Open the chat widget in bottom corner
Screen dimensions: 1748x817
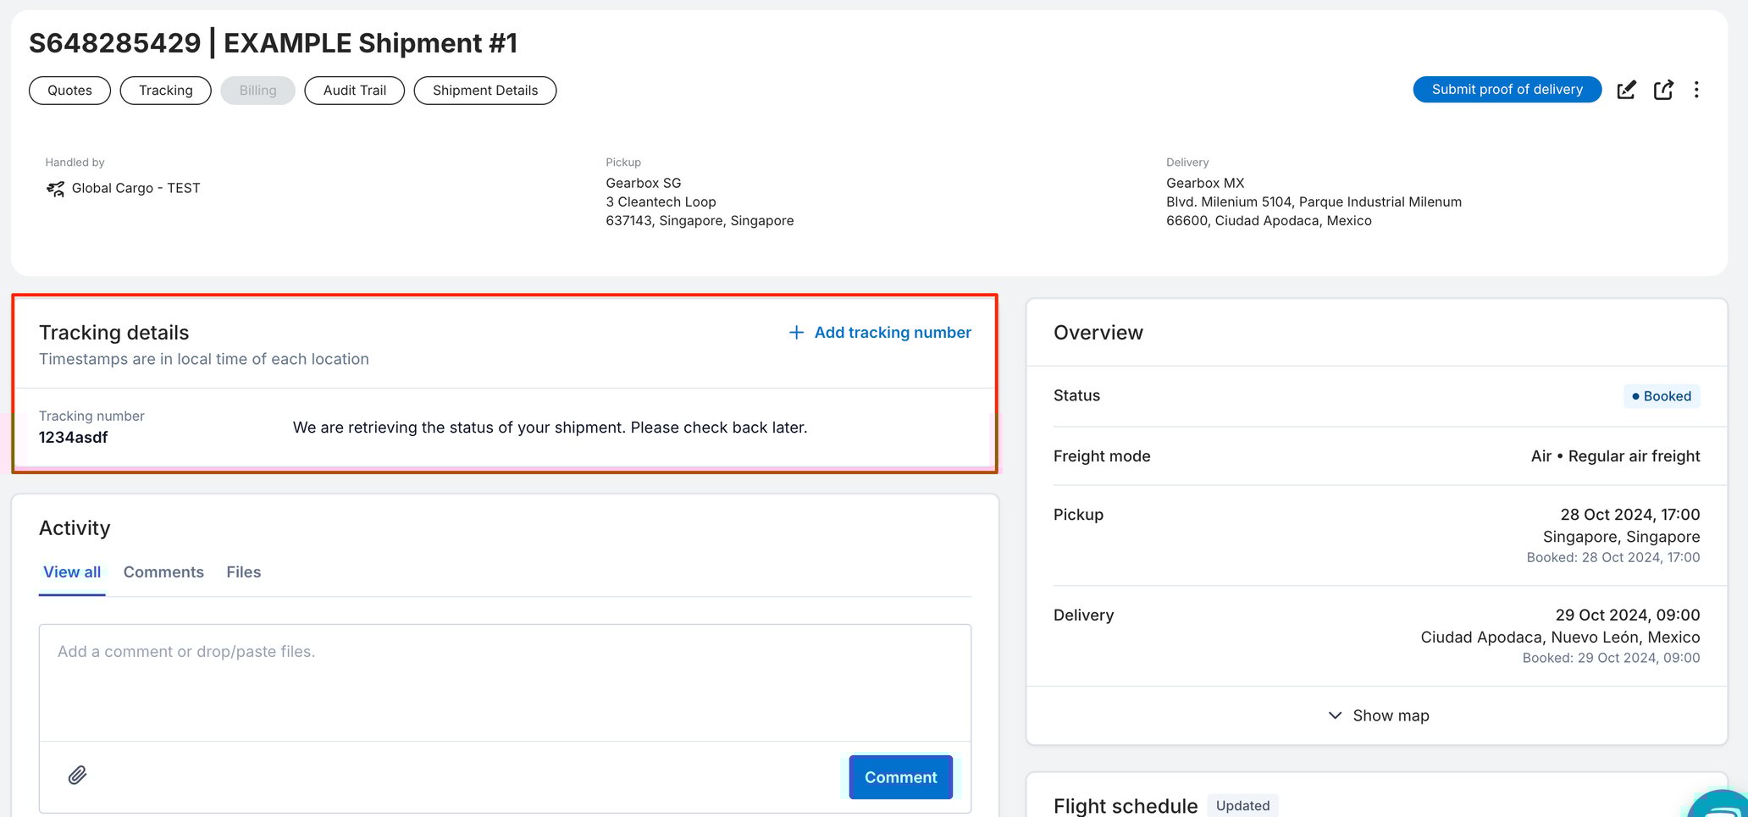[x=1719, y=804]
